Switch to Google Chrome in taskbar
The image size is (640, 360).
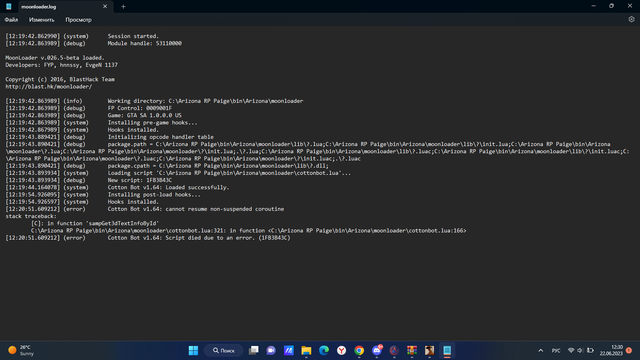(x=359, y=350)
